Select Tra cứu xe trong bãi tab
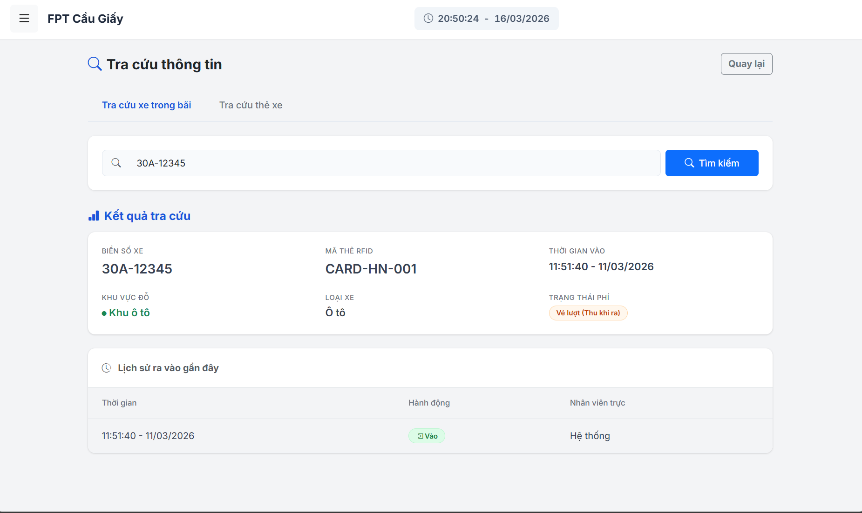The height and width of the screenshot is (513, 862). pos(146,105)
